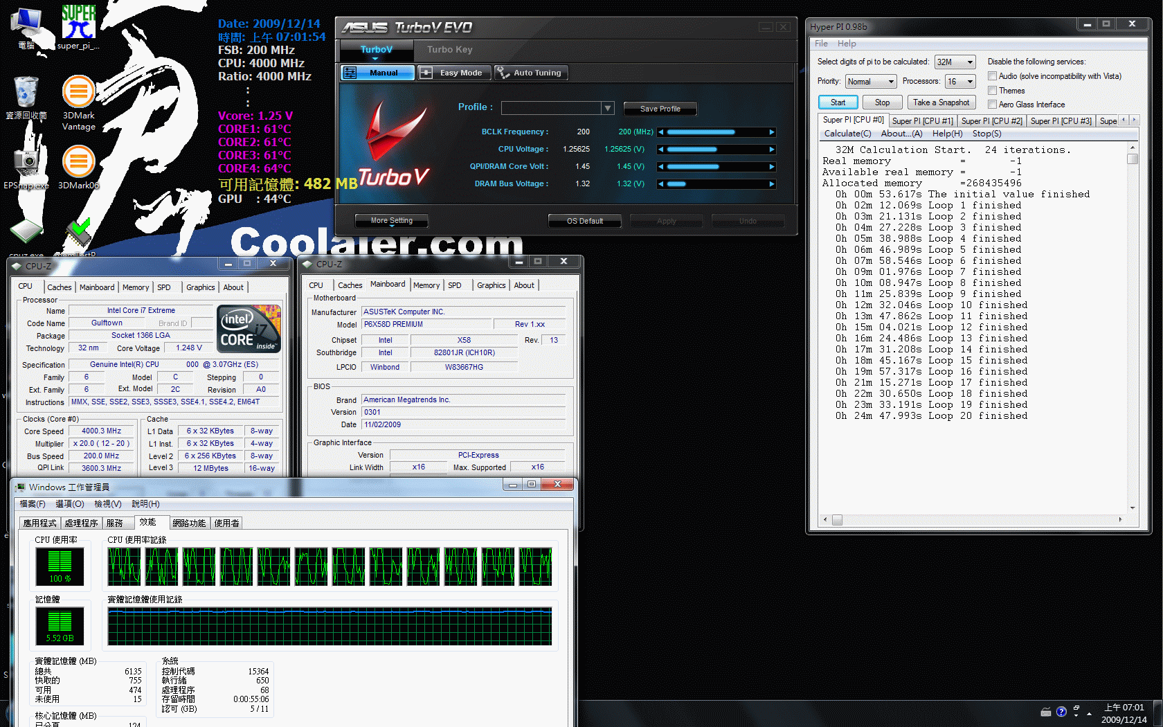Open the Recycle Bin desktop icon
This screenshot has height=727, width=1163.
click(26, 97)
